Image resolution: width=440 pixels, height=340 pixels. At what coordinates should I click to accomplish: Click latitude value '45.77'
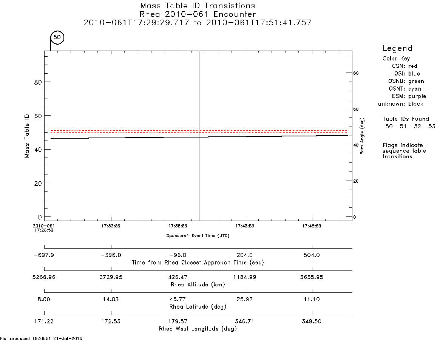(x=178, y=299)
